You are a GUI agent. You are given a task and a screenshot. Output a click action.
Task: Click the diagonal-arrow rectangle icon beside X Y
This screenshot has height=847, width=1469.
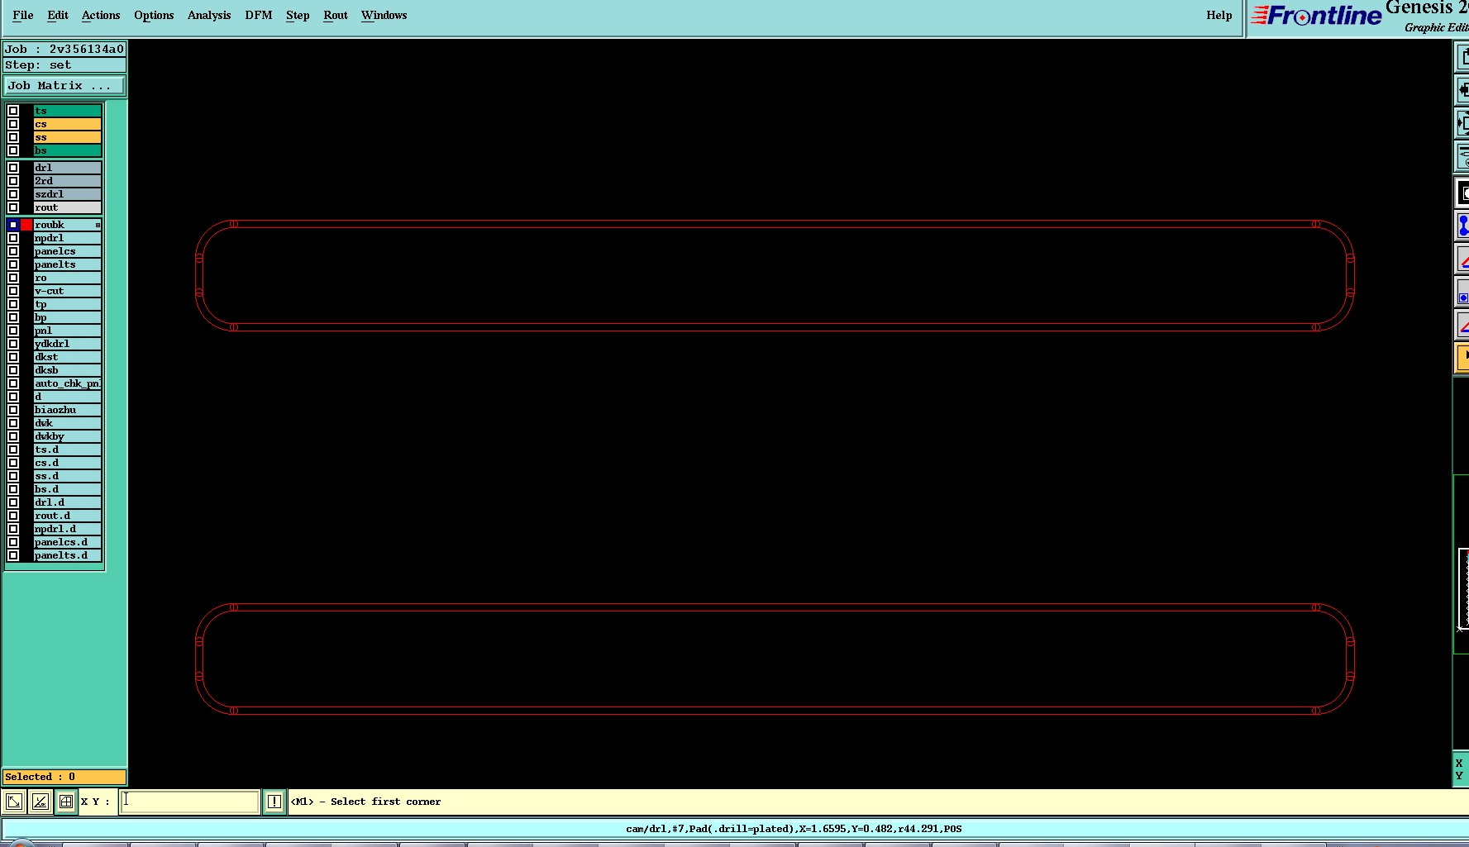(14, 802)
